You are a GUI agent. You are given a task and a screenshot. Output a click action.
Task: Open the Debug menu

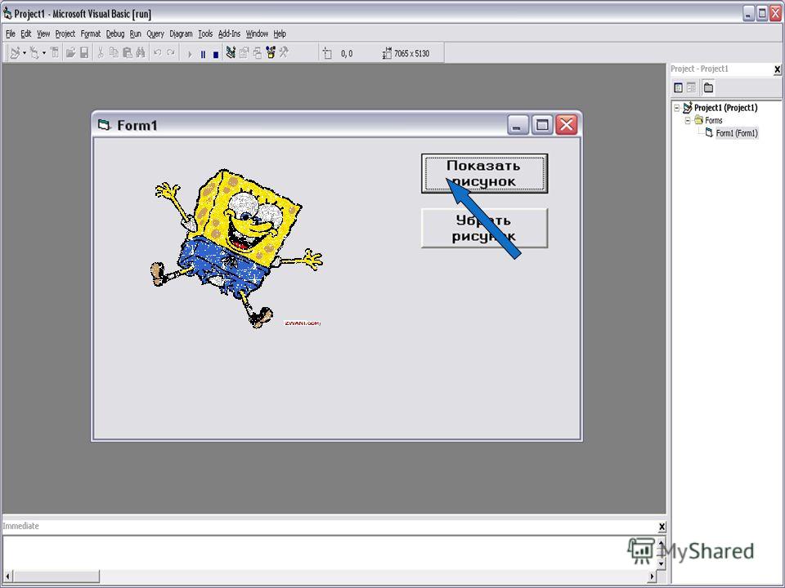115,34
